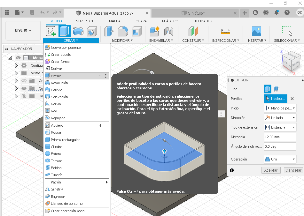Viewport: 304px width, 216px height.
Task: Open the DISEÑO workspace dropdown
Action: pos(23,30)
